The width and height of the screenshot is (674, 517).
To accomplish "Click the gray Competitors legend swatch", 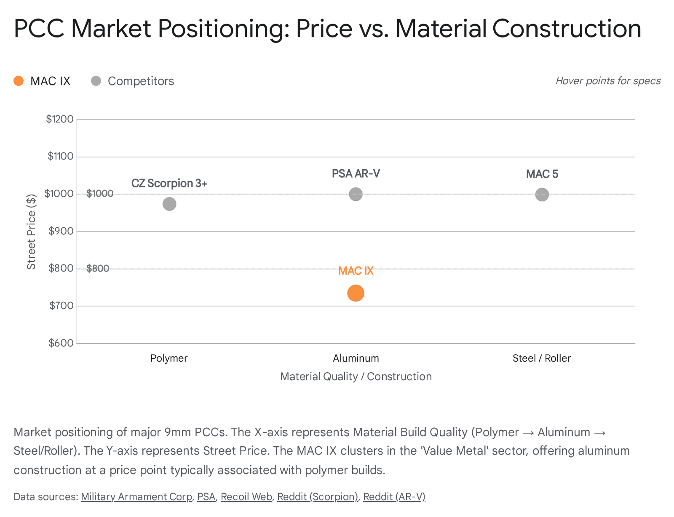I will click(x=96, y=81).
